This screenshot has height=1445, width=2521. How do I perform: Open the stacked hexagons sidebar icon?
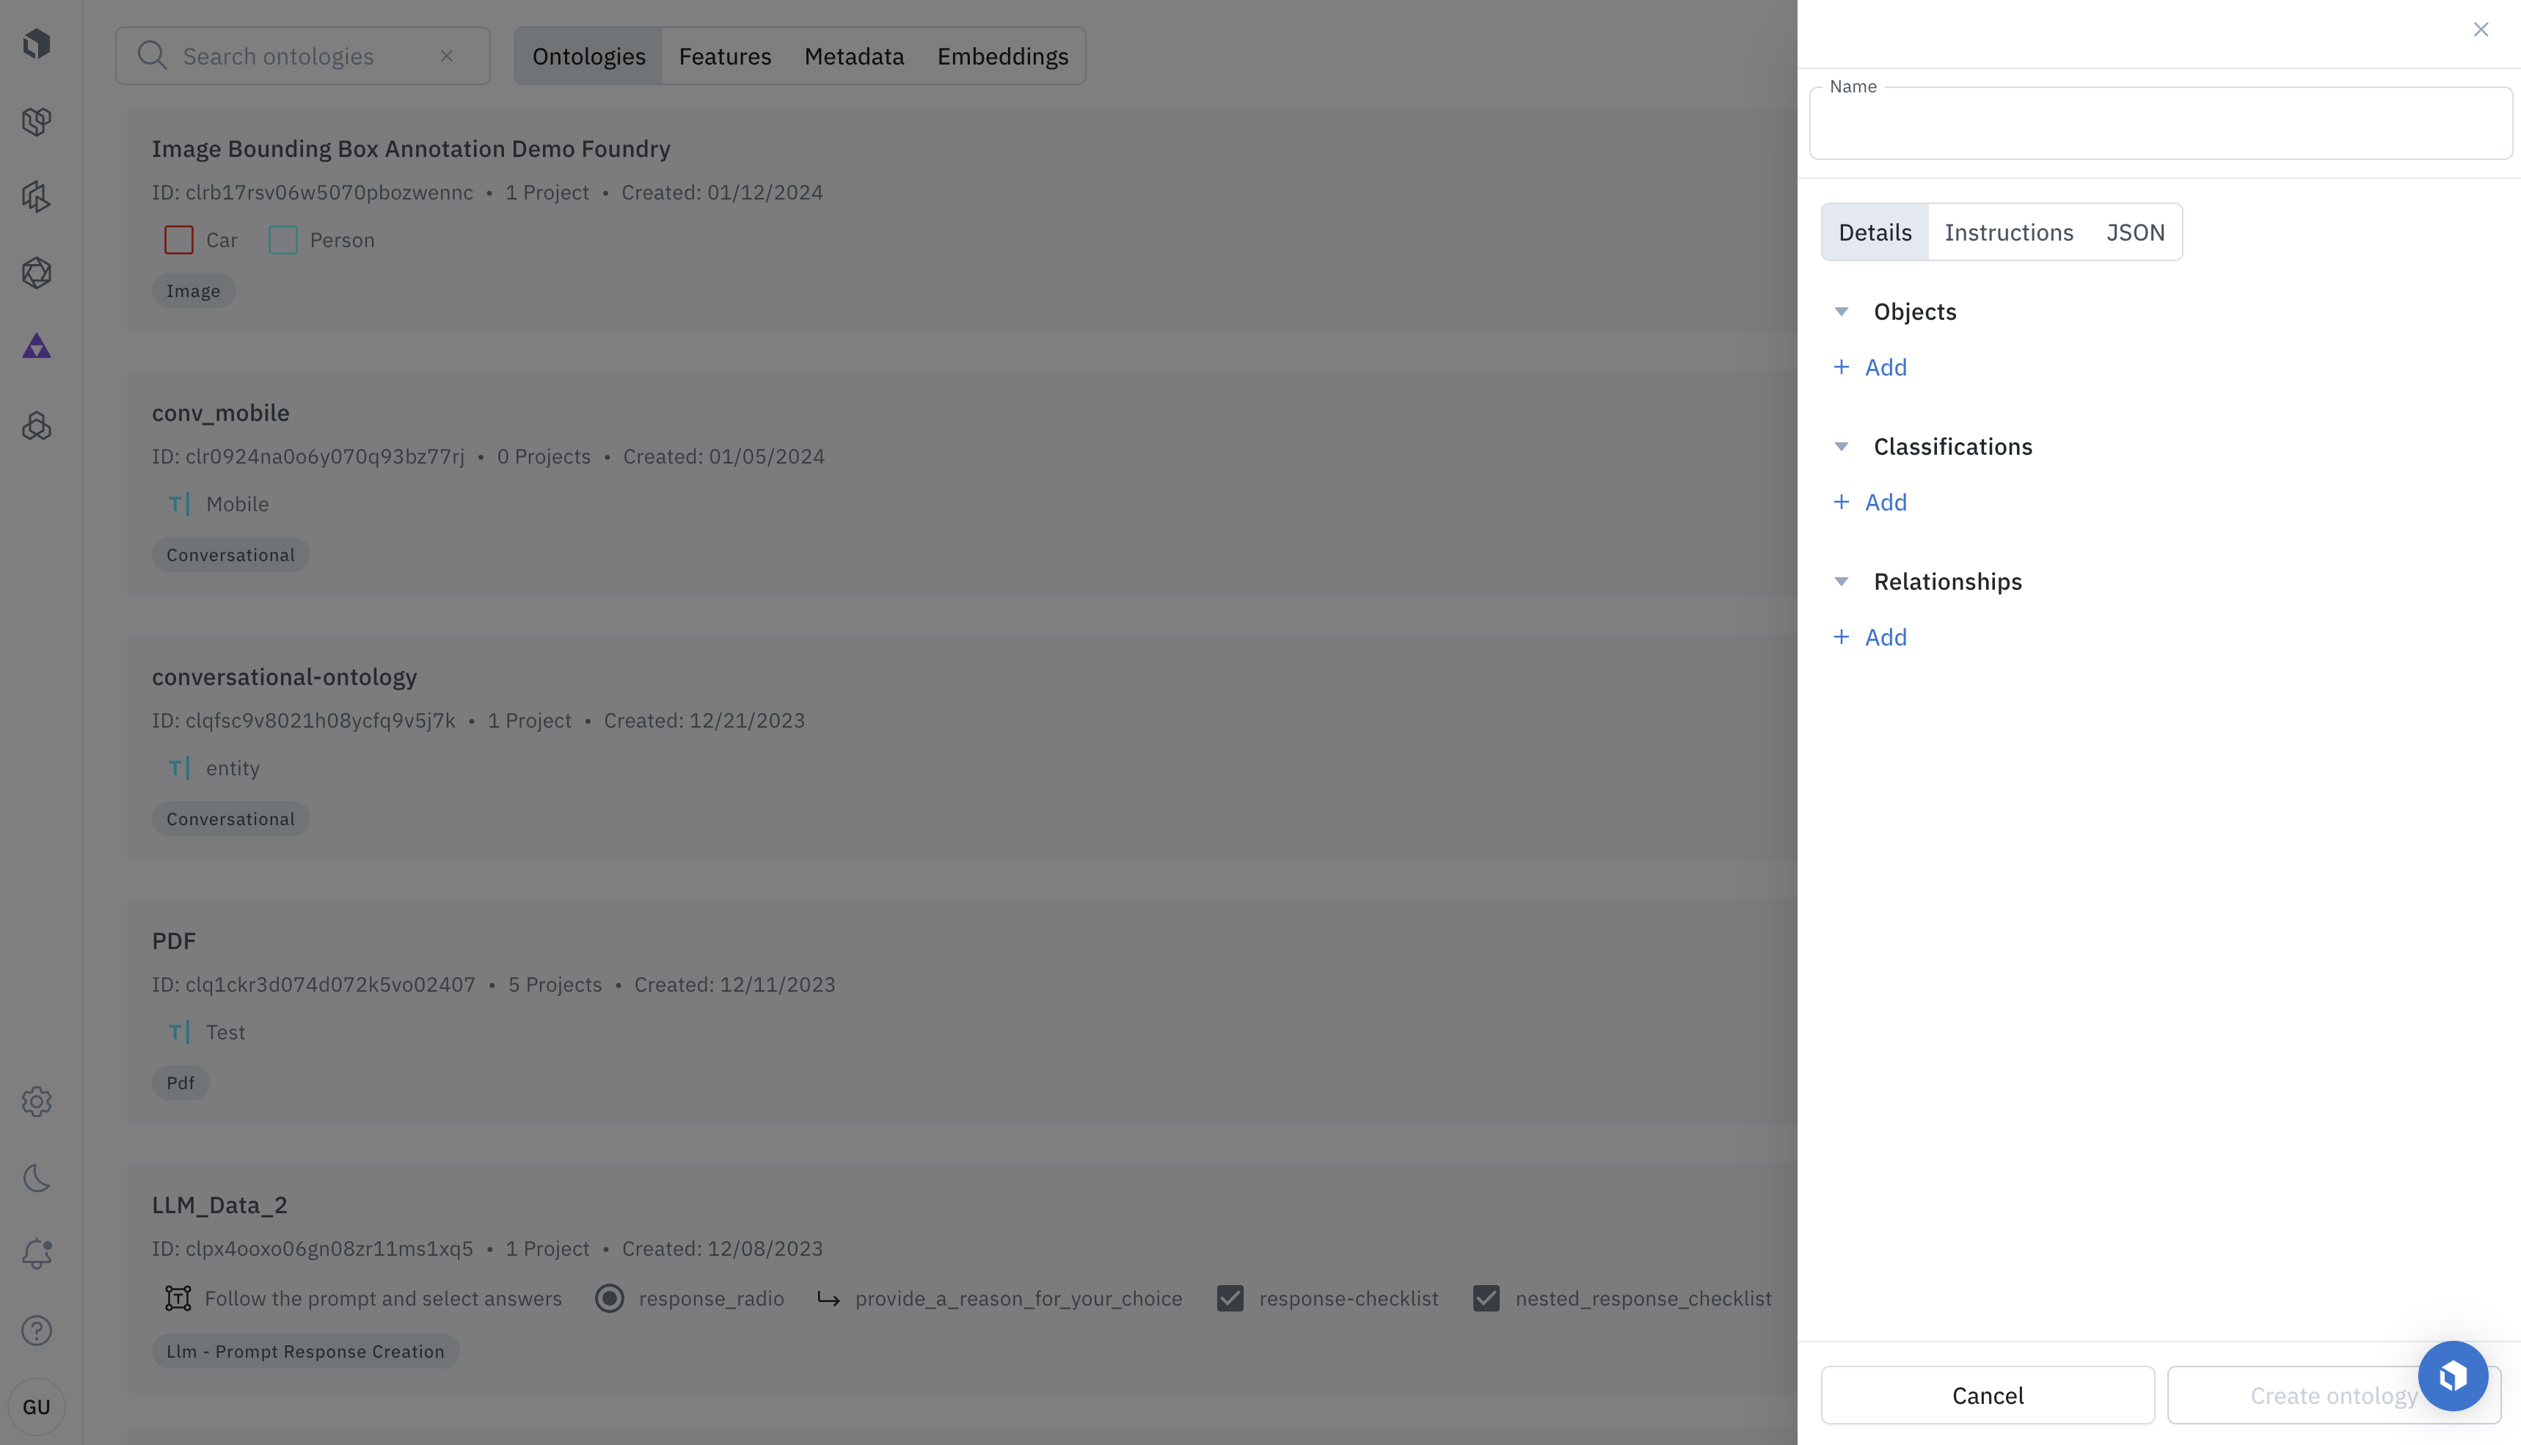click(37, 427)
